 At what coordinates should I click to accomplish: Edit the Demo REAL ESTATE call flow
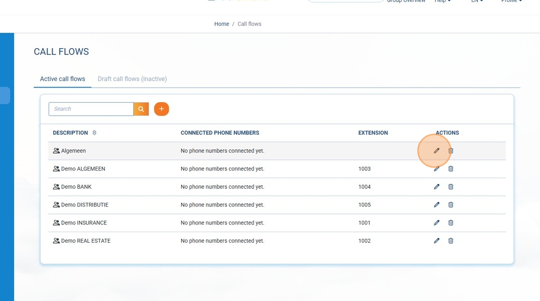click(436, 241)
